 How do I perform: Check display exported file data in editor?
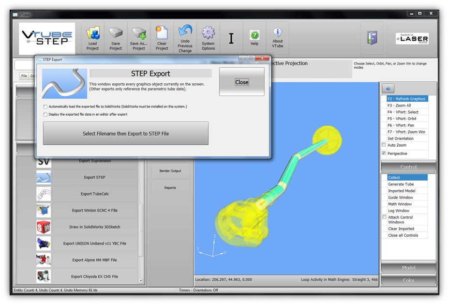click(x=45, y=115)
